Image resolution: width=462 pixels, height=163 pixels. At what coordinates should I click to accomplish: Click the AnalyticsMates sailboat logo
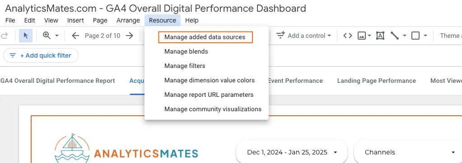point(73,148)
